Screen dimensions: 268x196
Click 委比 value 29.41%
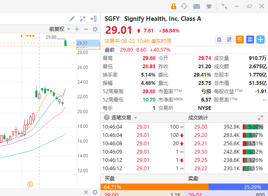[x=202, y=75]
